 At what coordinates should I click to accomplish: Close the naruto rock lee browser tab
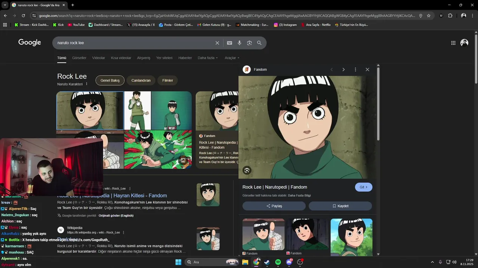pos(64,5)
